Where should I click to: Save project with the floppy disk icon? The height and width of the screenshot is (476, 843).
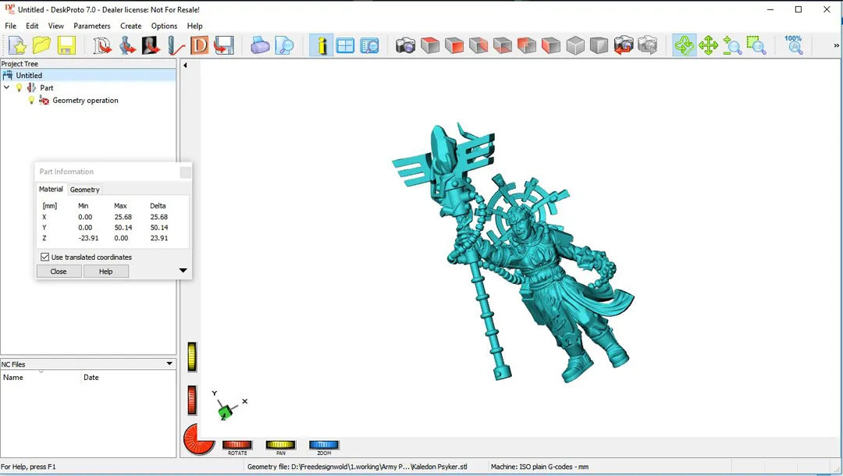tap(66, 46)
